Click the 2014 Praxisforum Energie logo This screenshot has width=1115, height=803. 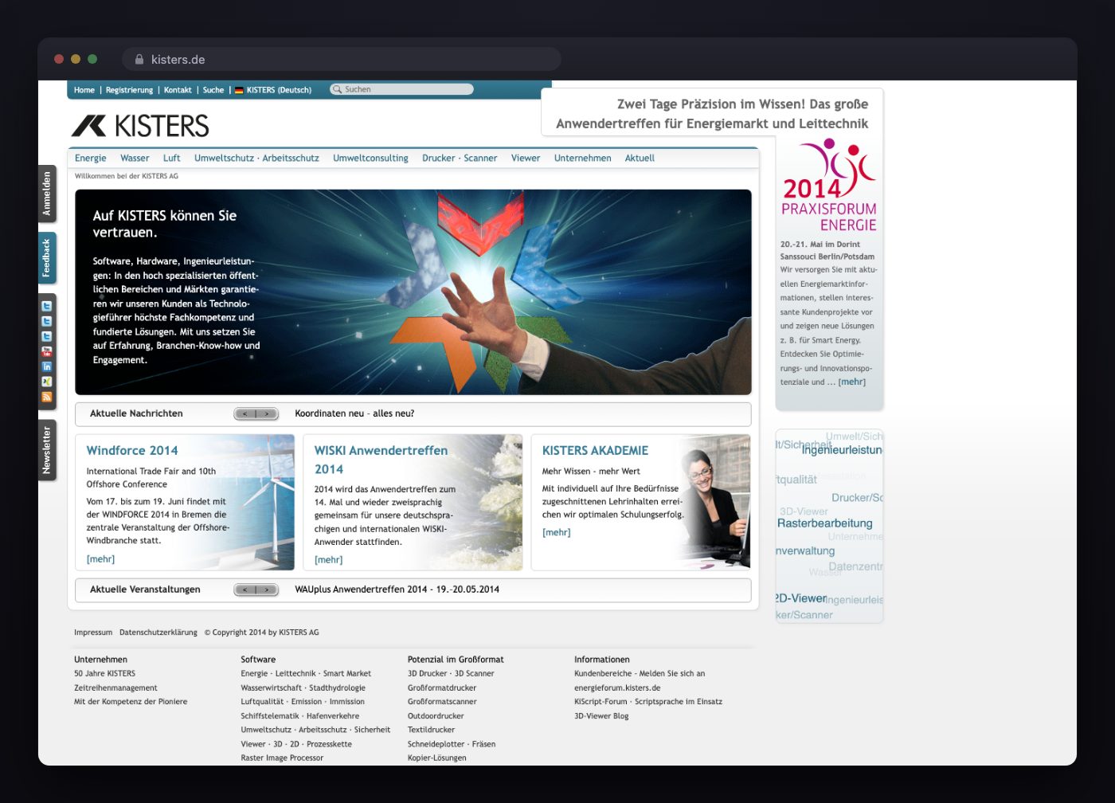pos(829,185)
